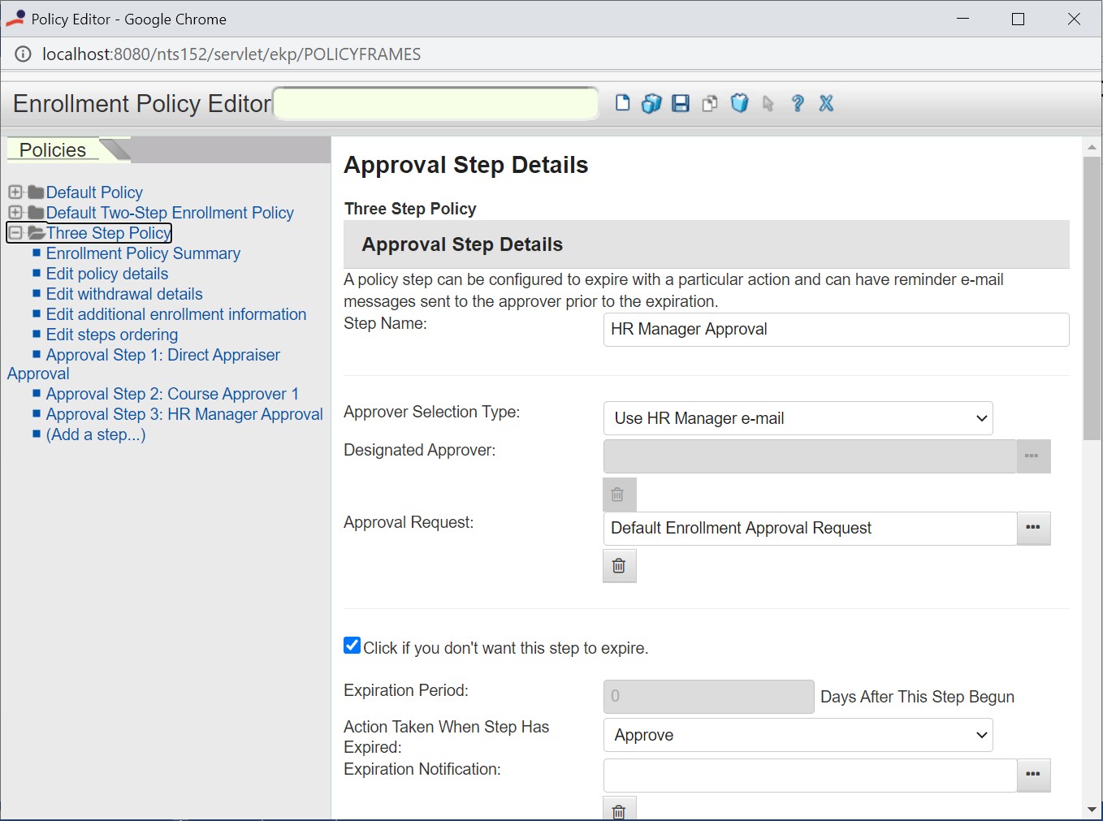Image resolution: width=1103 pixels, height=821 pixels.
Task: Click the ellipsis button beside Designated Approver
Action: pyautogui.click(x=1033, y=456)
